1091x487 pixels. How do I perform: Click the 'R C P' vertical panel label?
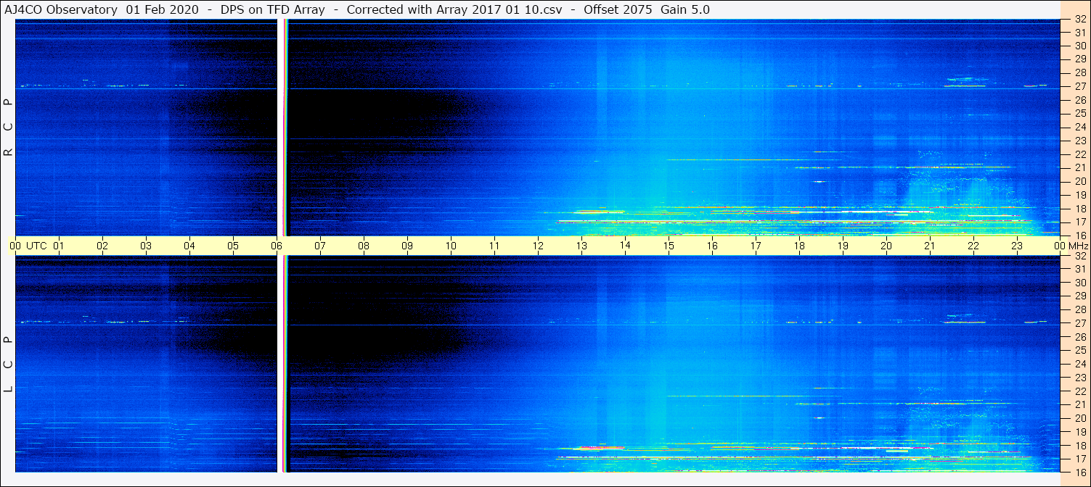tap(9, 128)
